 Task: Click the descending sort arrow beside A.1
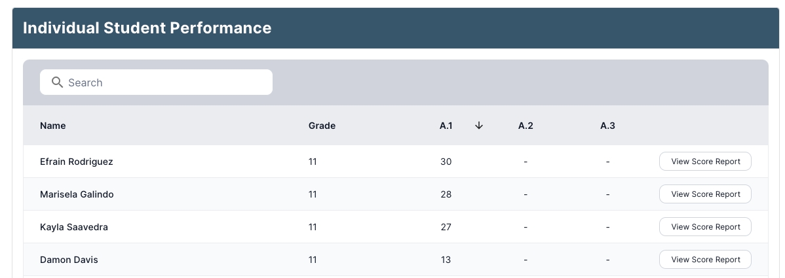479,126
